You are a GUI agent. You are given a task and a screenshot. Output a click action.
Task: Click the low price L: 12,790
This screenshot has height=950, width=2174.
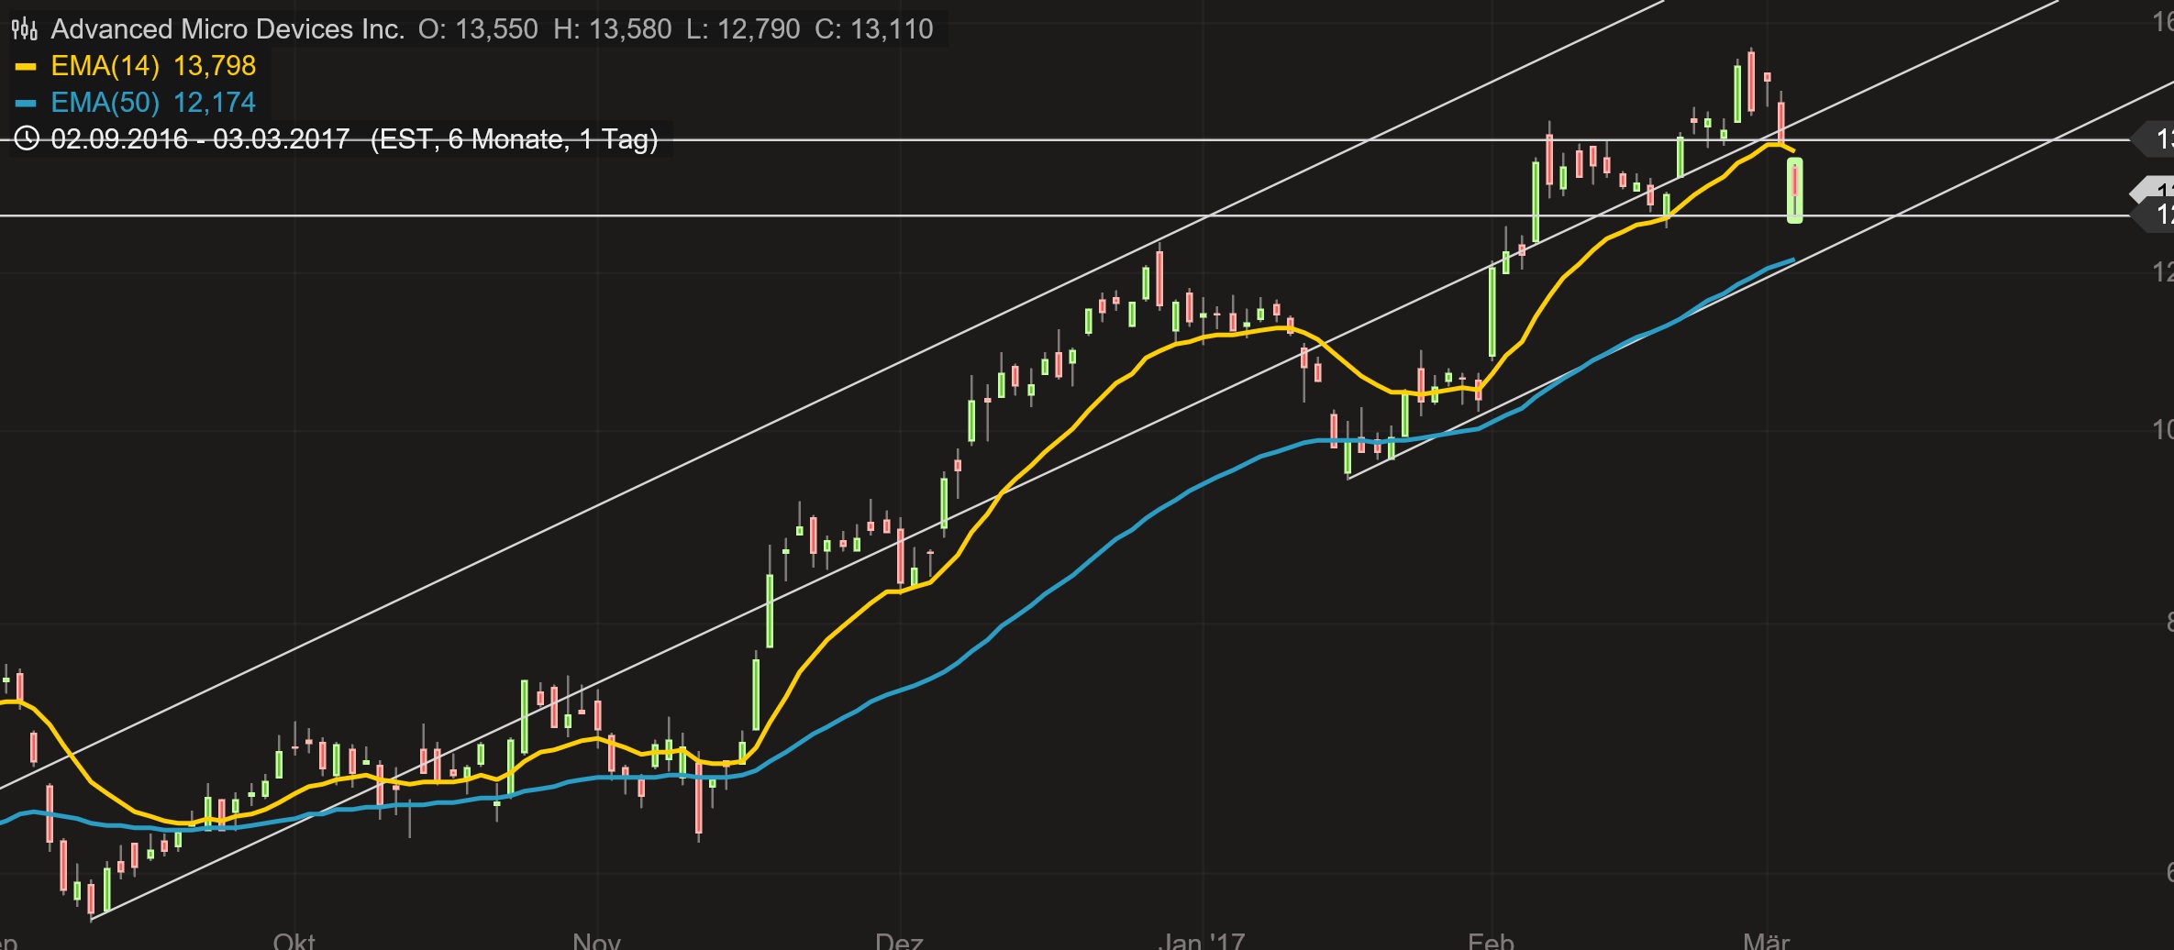pos(743,29)
